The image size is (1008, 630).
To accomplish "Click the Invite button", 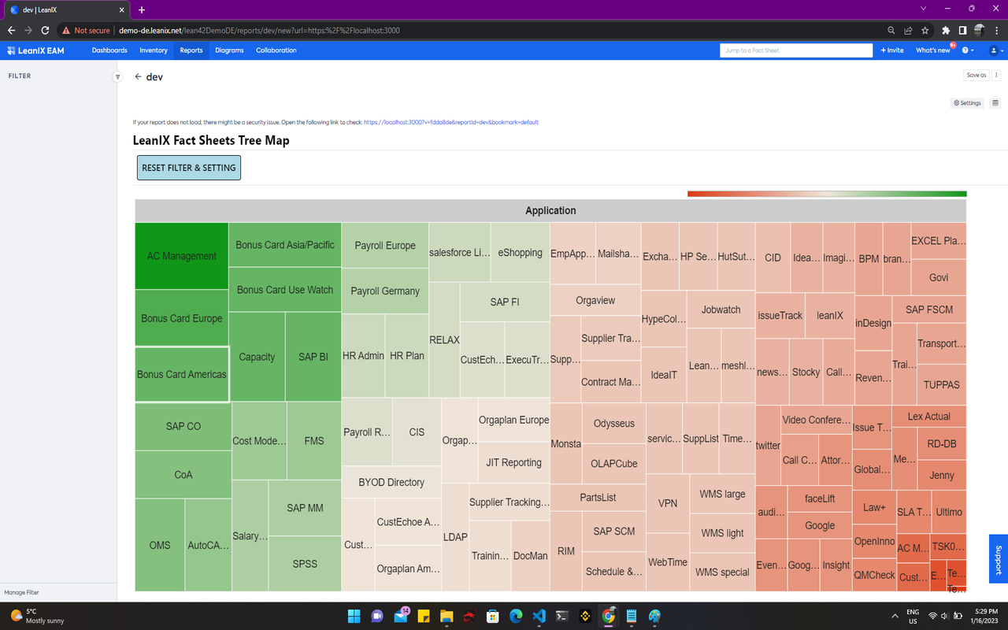I will click(x=892, y=50).
